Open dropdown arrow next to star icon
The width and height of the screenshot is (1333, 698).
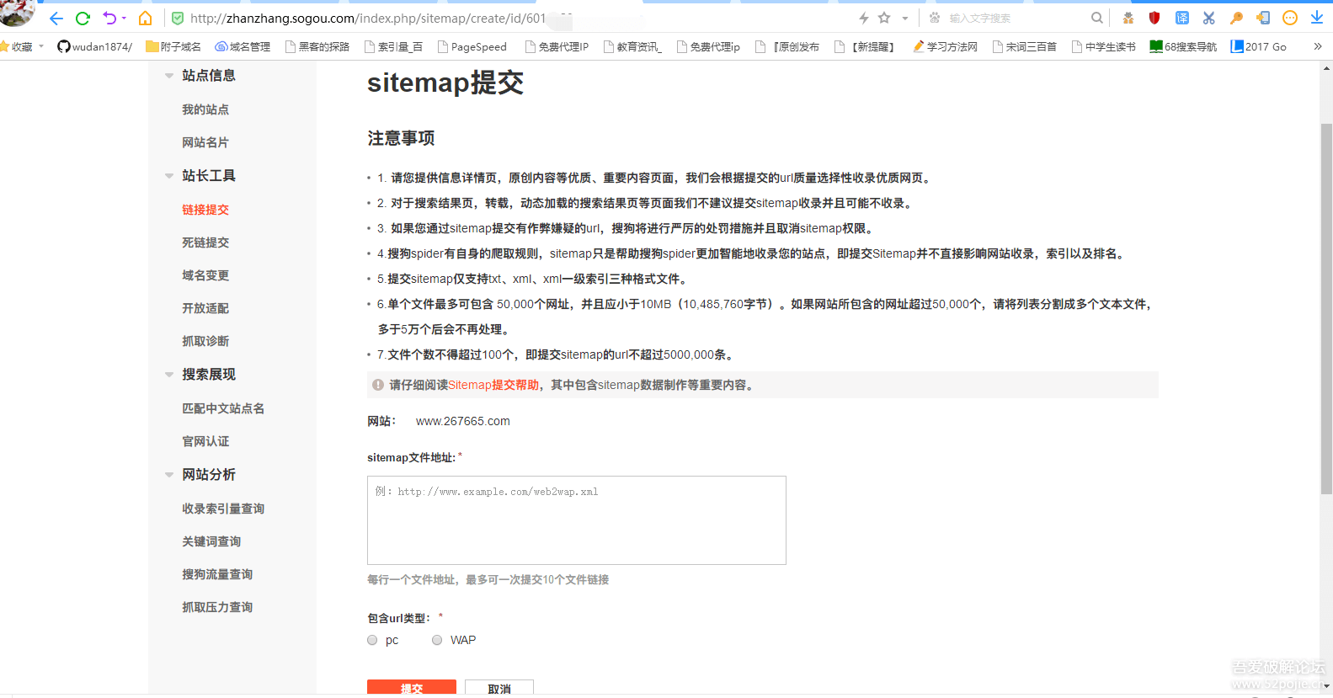[x=905, y=18]
